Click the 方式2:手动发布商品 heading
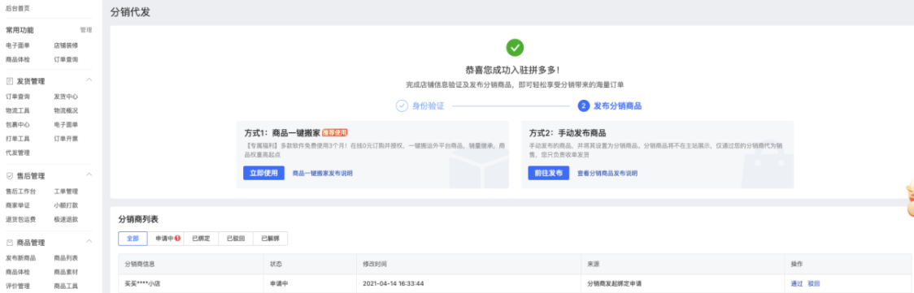The height and width of the screenshot is (293, 914). [567, 132]
